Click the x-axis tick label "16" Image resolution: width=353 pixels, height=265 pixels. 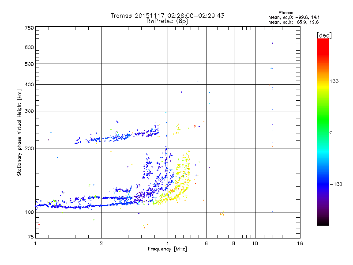(x=300, y=243)
